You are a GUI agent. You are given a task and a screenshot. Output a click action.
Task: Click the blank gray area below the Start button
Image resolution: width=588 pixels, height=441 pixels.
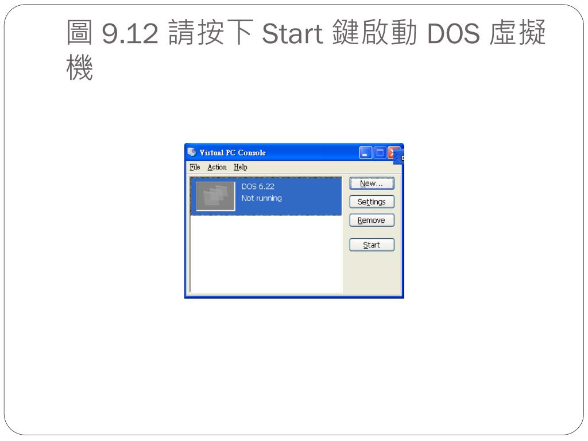[x=372, y=273]
